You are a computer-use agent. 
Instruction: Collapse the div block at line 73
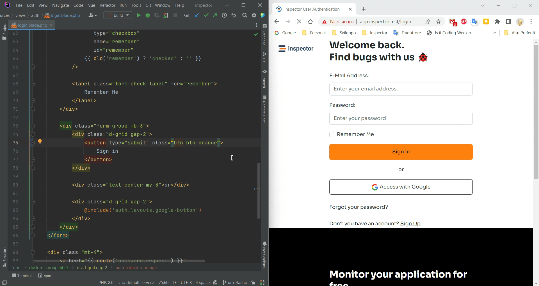pyautogui.click(x=33, y=126)
